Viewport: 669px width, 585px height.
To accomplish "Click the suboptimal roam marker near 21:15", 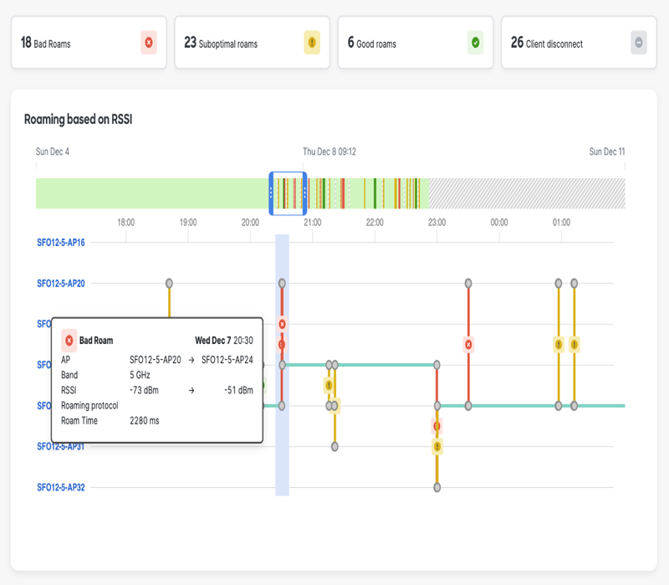I will [329, 385].
